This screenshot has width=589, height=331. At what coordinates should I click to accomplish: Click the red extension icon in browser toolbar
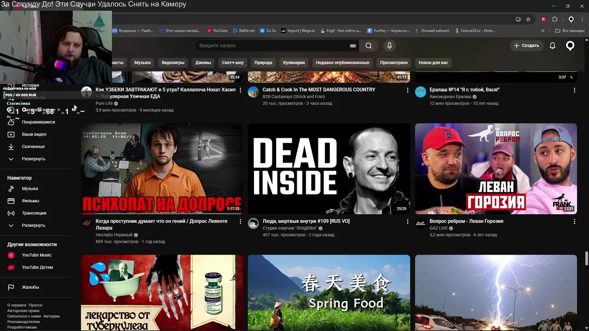[x=543, y=19]
